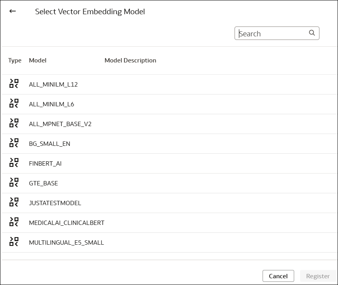Click the search magnifier icon
338x285 pixels.
pyautogui.click(x=312, y=33)
